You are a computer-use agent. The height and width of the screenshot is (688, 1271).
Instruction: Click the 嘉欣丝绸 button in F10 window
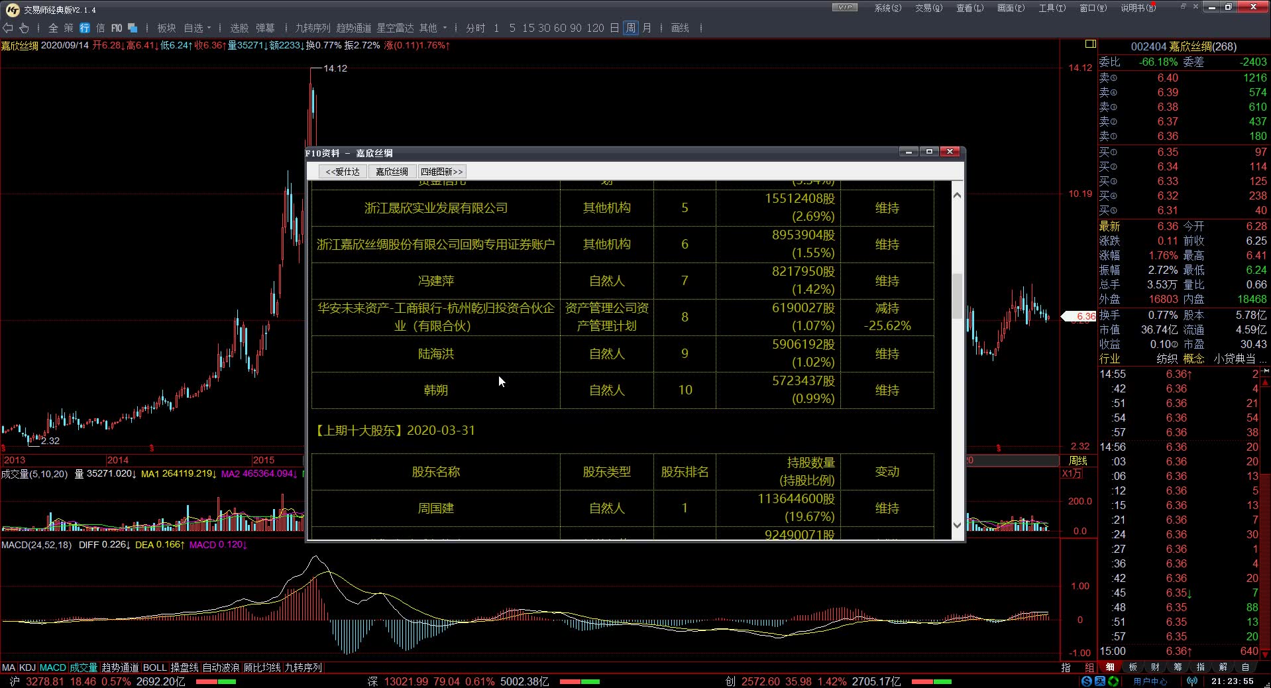(392, 172)
